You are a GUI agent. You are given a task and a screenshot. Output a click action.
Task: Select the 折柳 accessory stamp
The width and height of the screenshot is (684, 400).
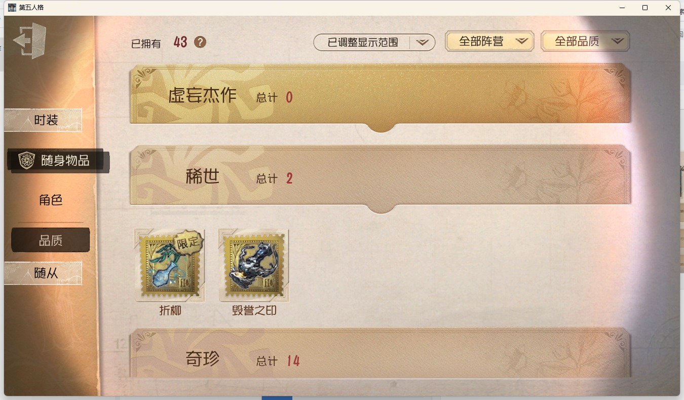(x=170, y=265)
